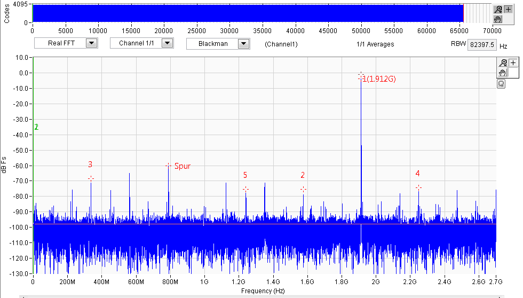Click the RBW value field
Viewport: 523px width, 298px height.
click(481, 45)
